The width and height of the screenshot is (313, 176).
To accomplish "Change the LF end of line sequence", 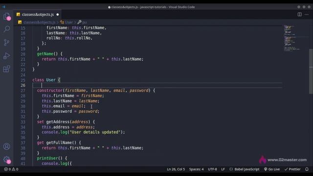I will (223, 169).
